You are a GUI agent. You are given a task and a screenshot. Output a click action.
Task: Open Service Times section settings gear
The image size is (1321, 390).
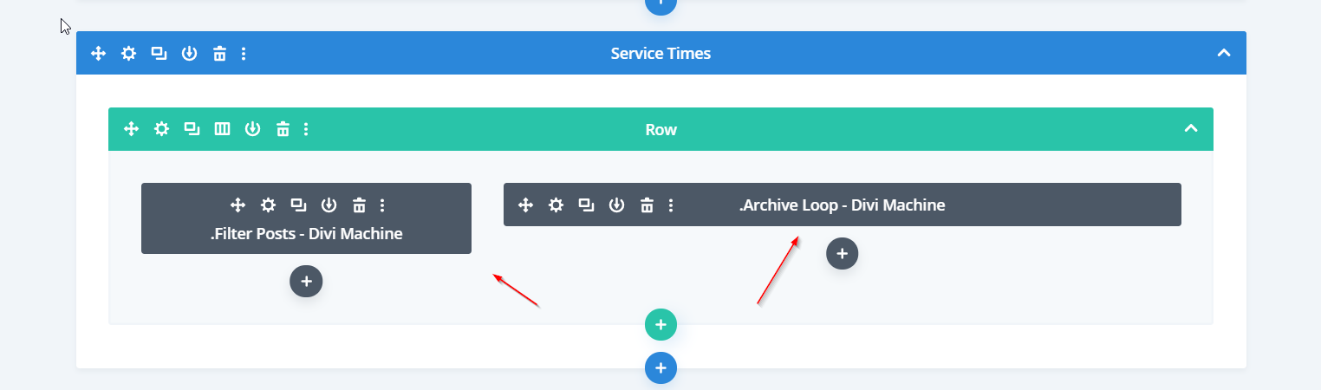coord(128,54)
